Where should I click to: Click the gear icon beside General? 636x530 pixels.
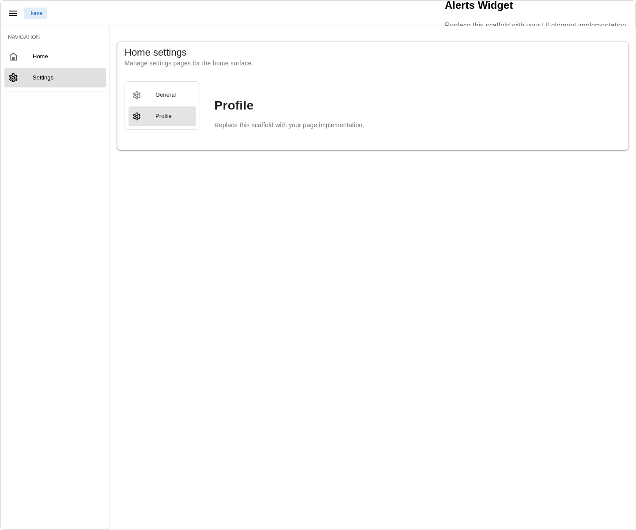(x=137, y=95)
